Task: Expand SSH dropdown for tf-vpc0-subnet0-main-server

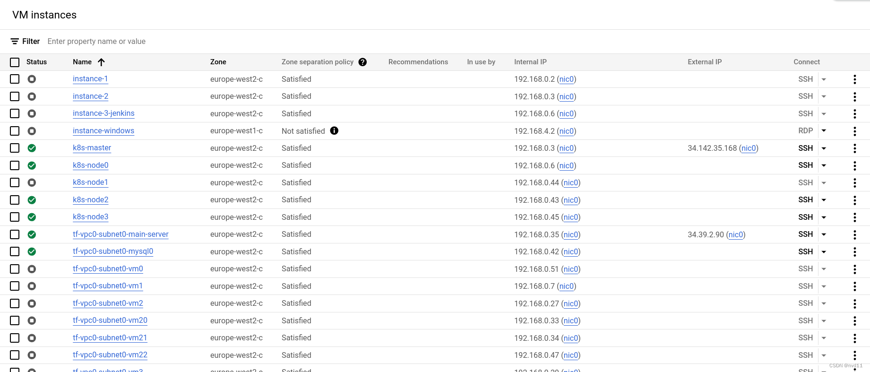Action: (x=824, y=234)
